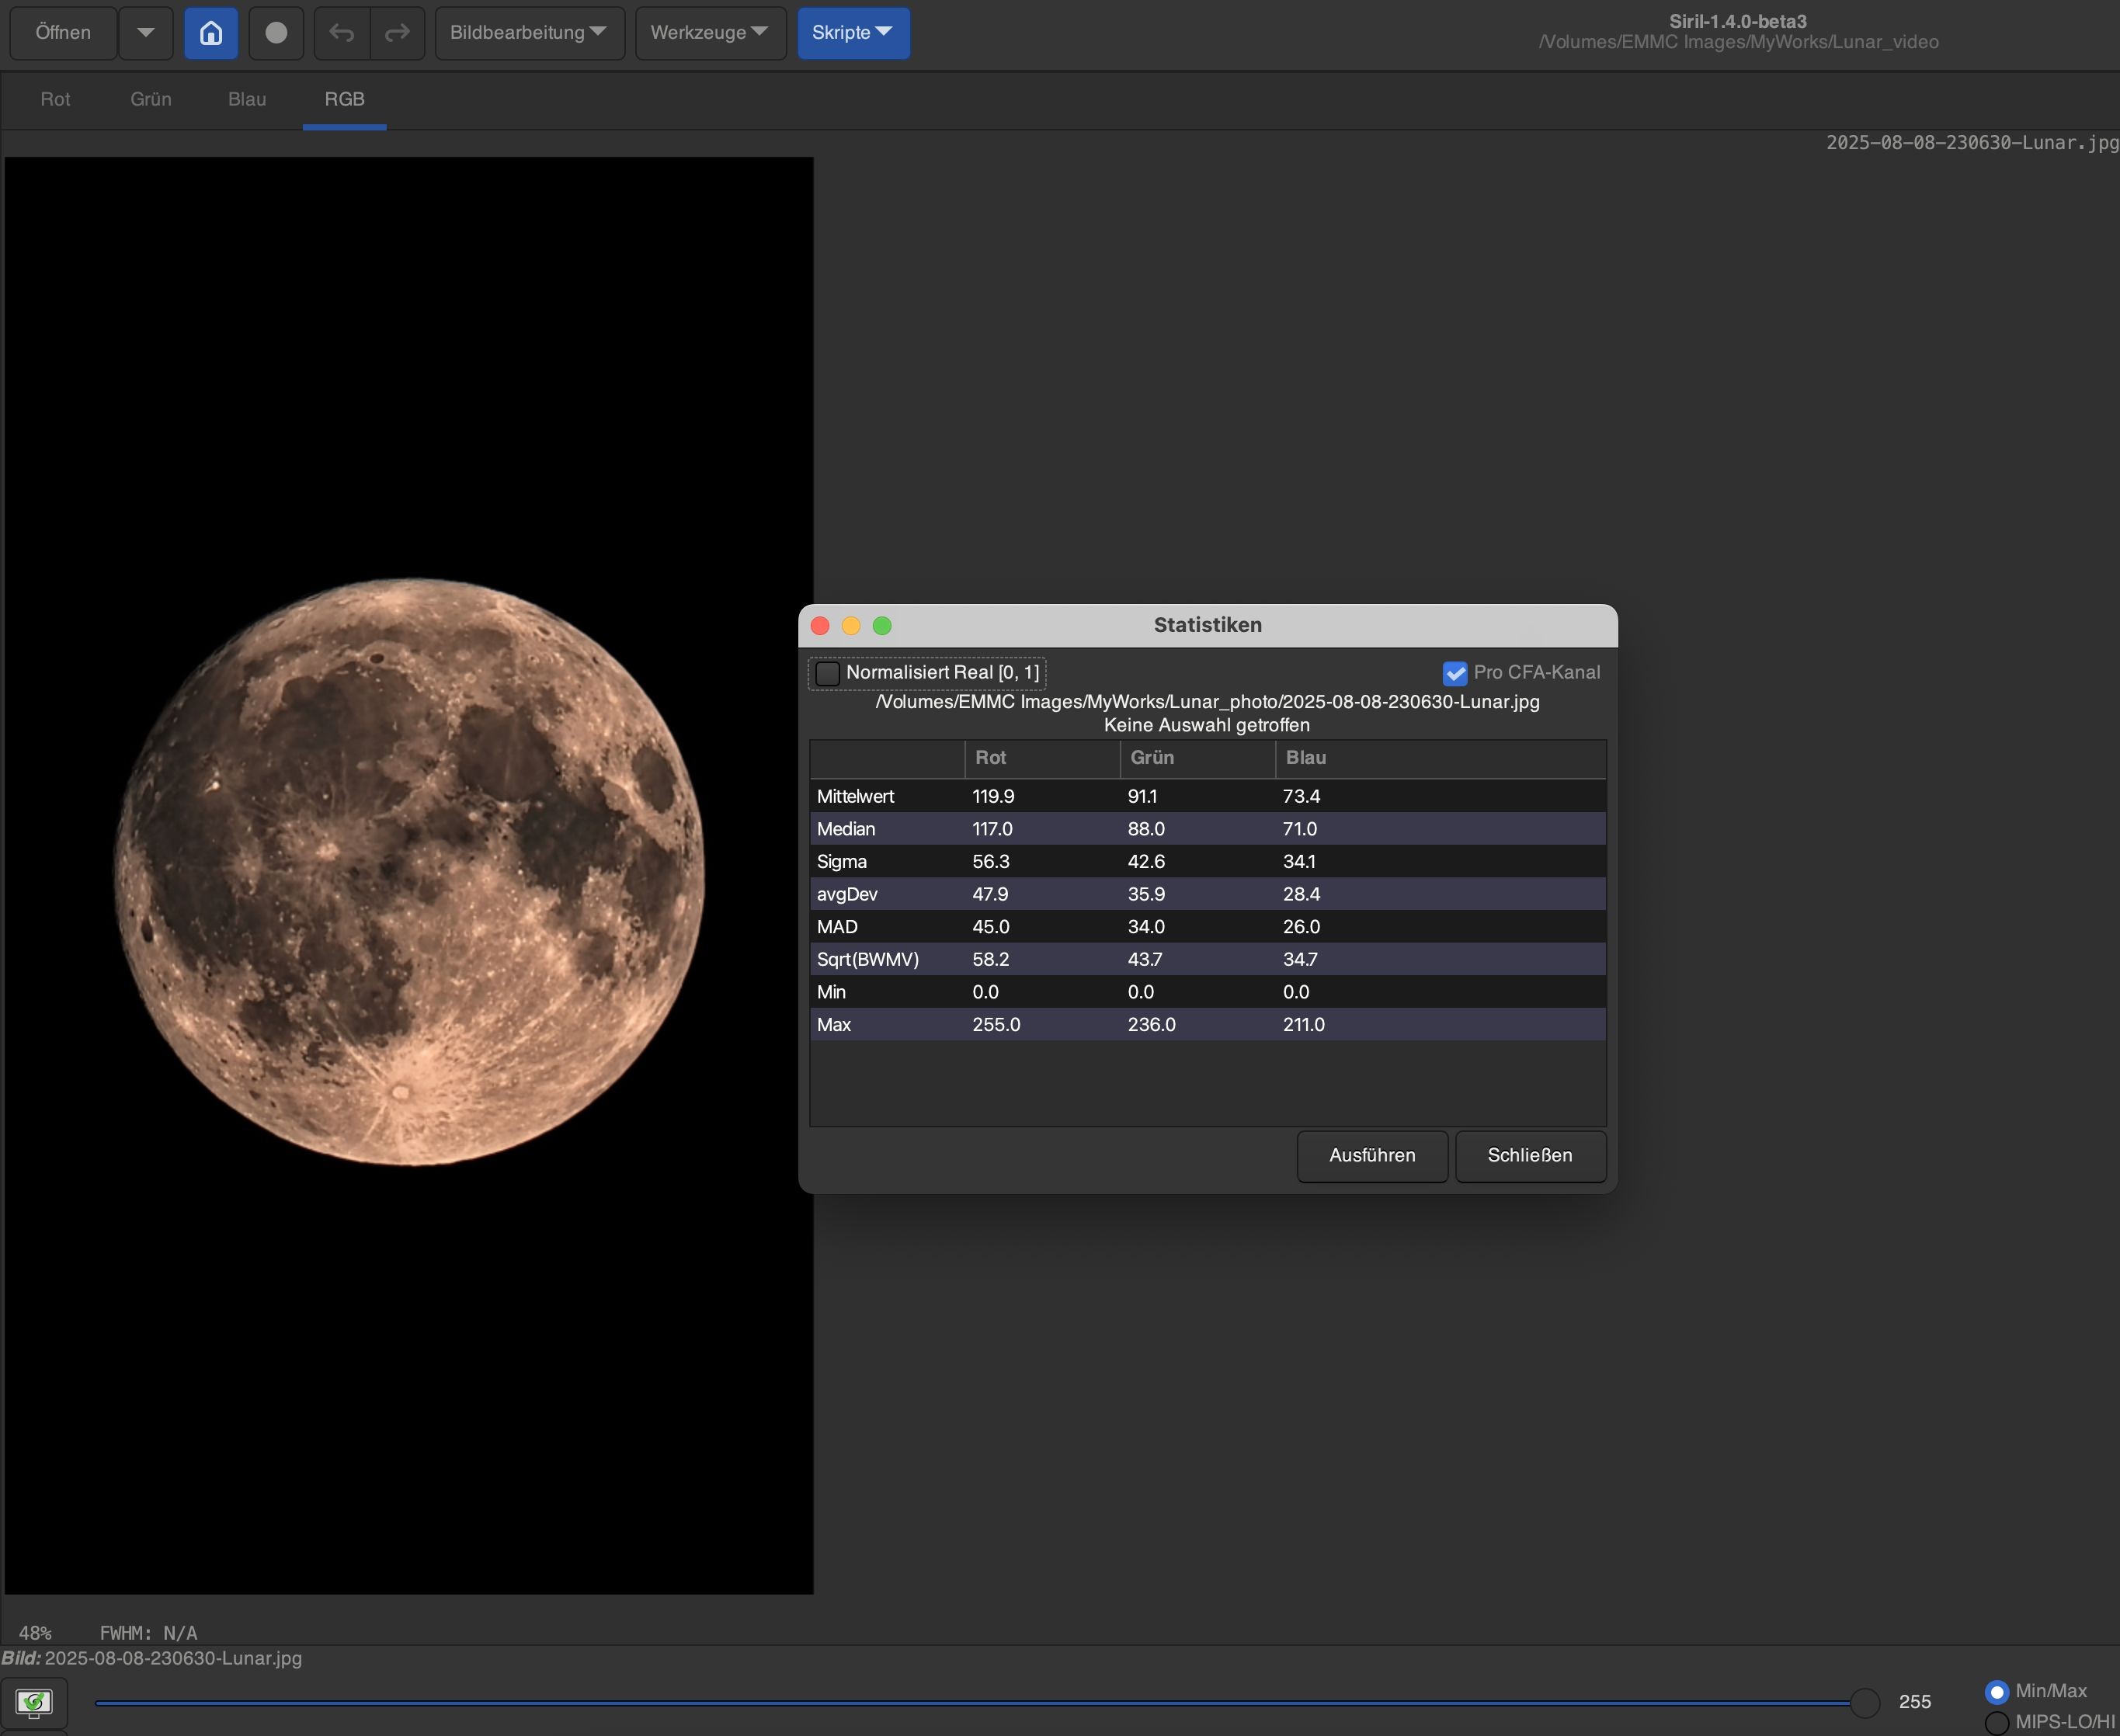Click the undo arrow icon
This screenshot has width=2120, height=1736.
point(342,33)
